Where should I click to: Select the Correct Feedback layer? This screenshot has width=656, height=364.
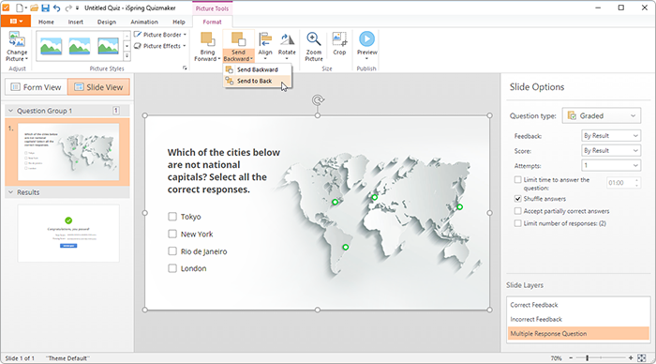578,305
